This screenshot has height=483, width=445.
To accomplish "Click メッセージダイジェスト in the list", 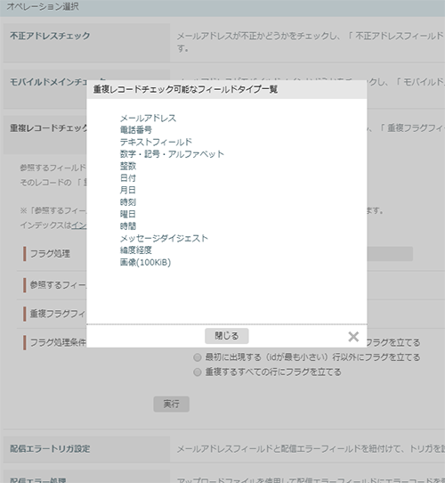I will tap(164, 238).
